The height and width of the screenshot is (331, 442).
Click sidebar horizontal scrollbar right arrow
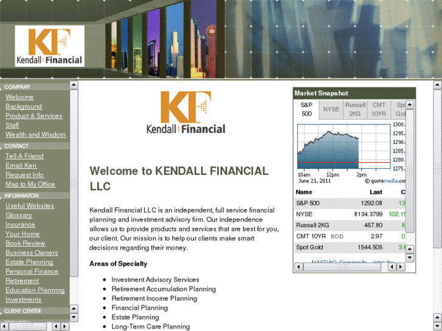tap(65, 327)
